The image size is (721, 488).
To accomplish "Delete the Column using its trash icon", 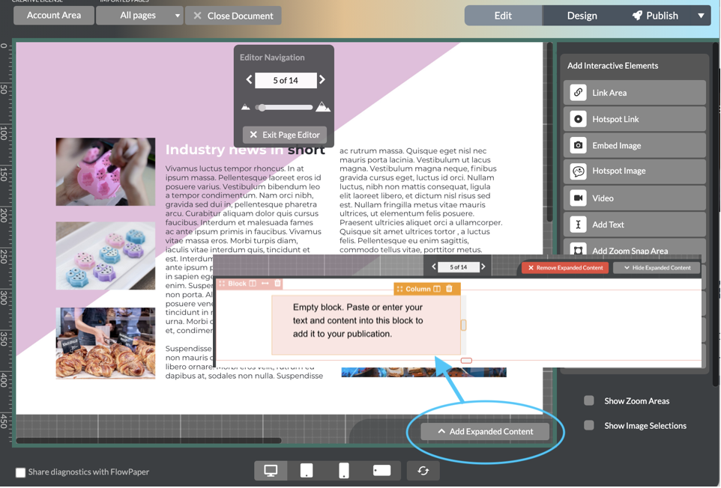I will [449, 288].
